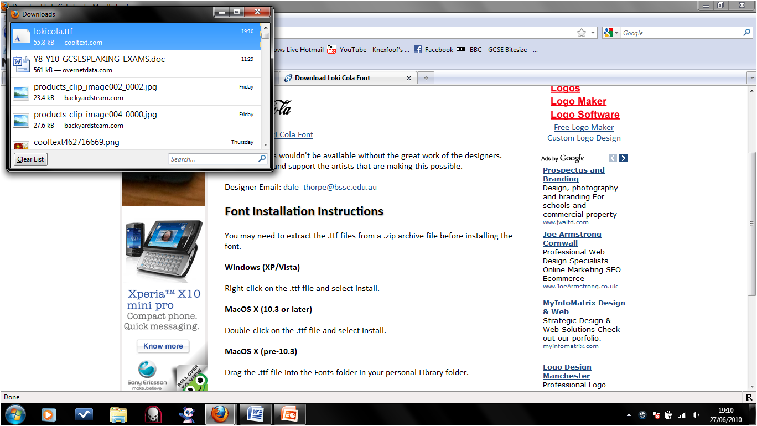This screenshot has height=426, width=757.
Task: Open the Joe Armstrong Cornwall ad link
Action: (572, 238)
